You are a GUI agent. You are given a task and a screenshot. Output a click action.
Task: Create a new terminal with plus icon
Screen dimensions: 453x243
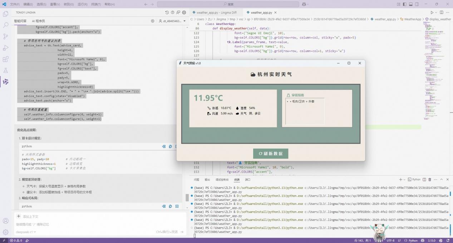pos(400,179)
